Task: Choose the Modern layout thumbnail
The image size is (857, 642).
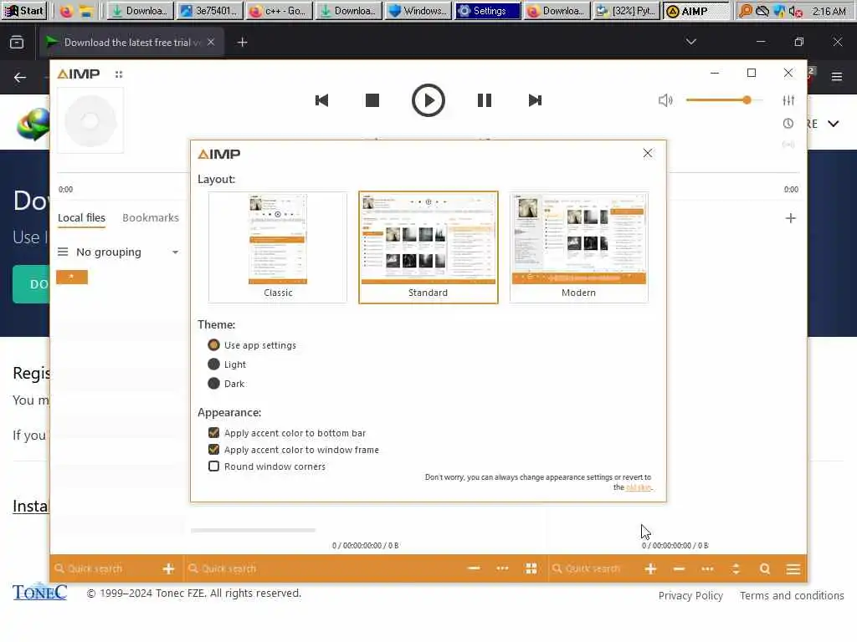Action: tap(579, 247)
